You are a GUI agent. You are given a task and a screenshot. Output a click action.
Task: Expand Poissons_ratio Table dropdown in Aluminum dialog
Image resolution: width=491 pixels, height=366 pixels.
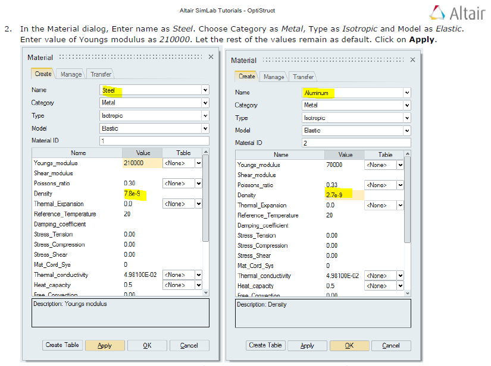click(400, 185)
